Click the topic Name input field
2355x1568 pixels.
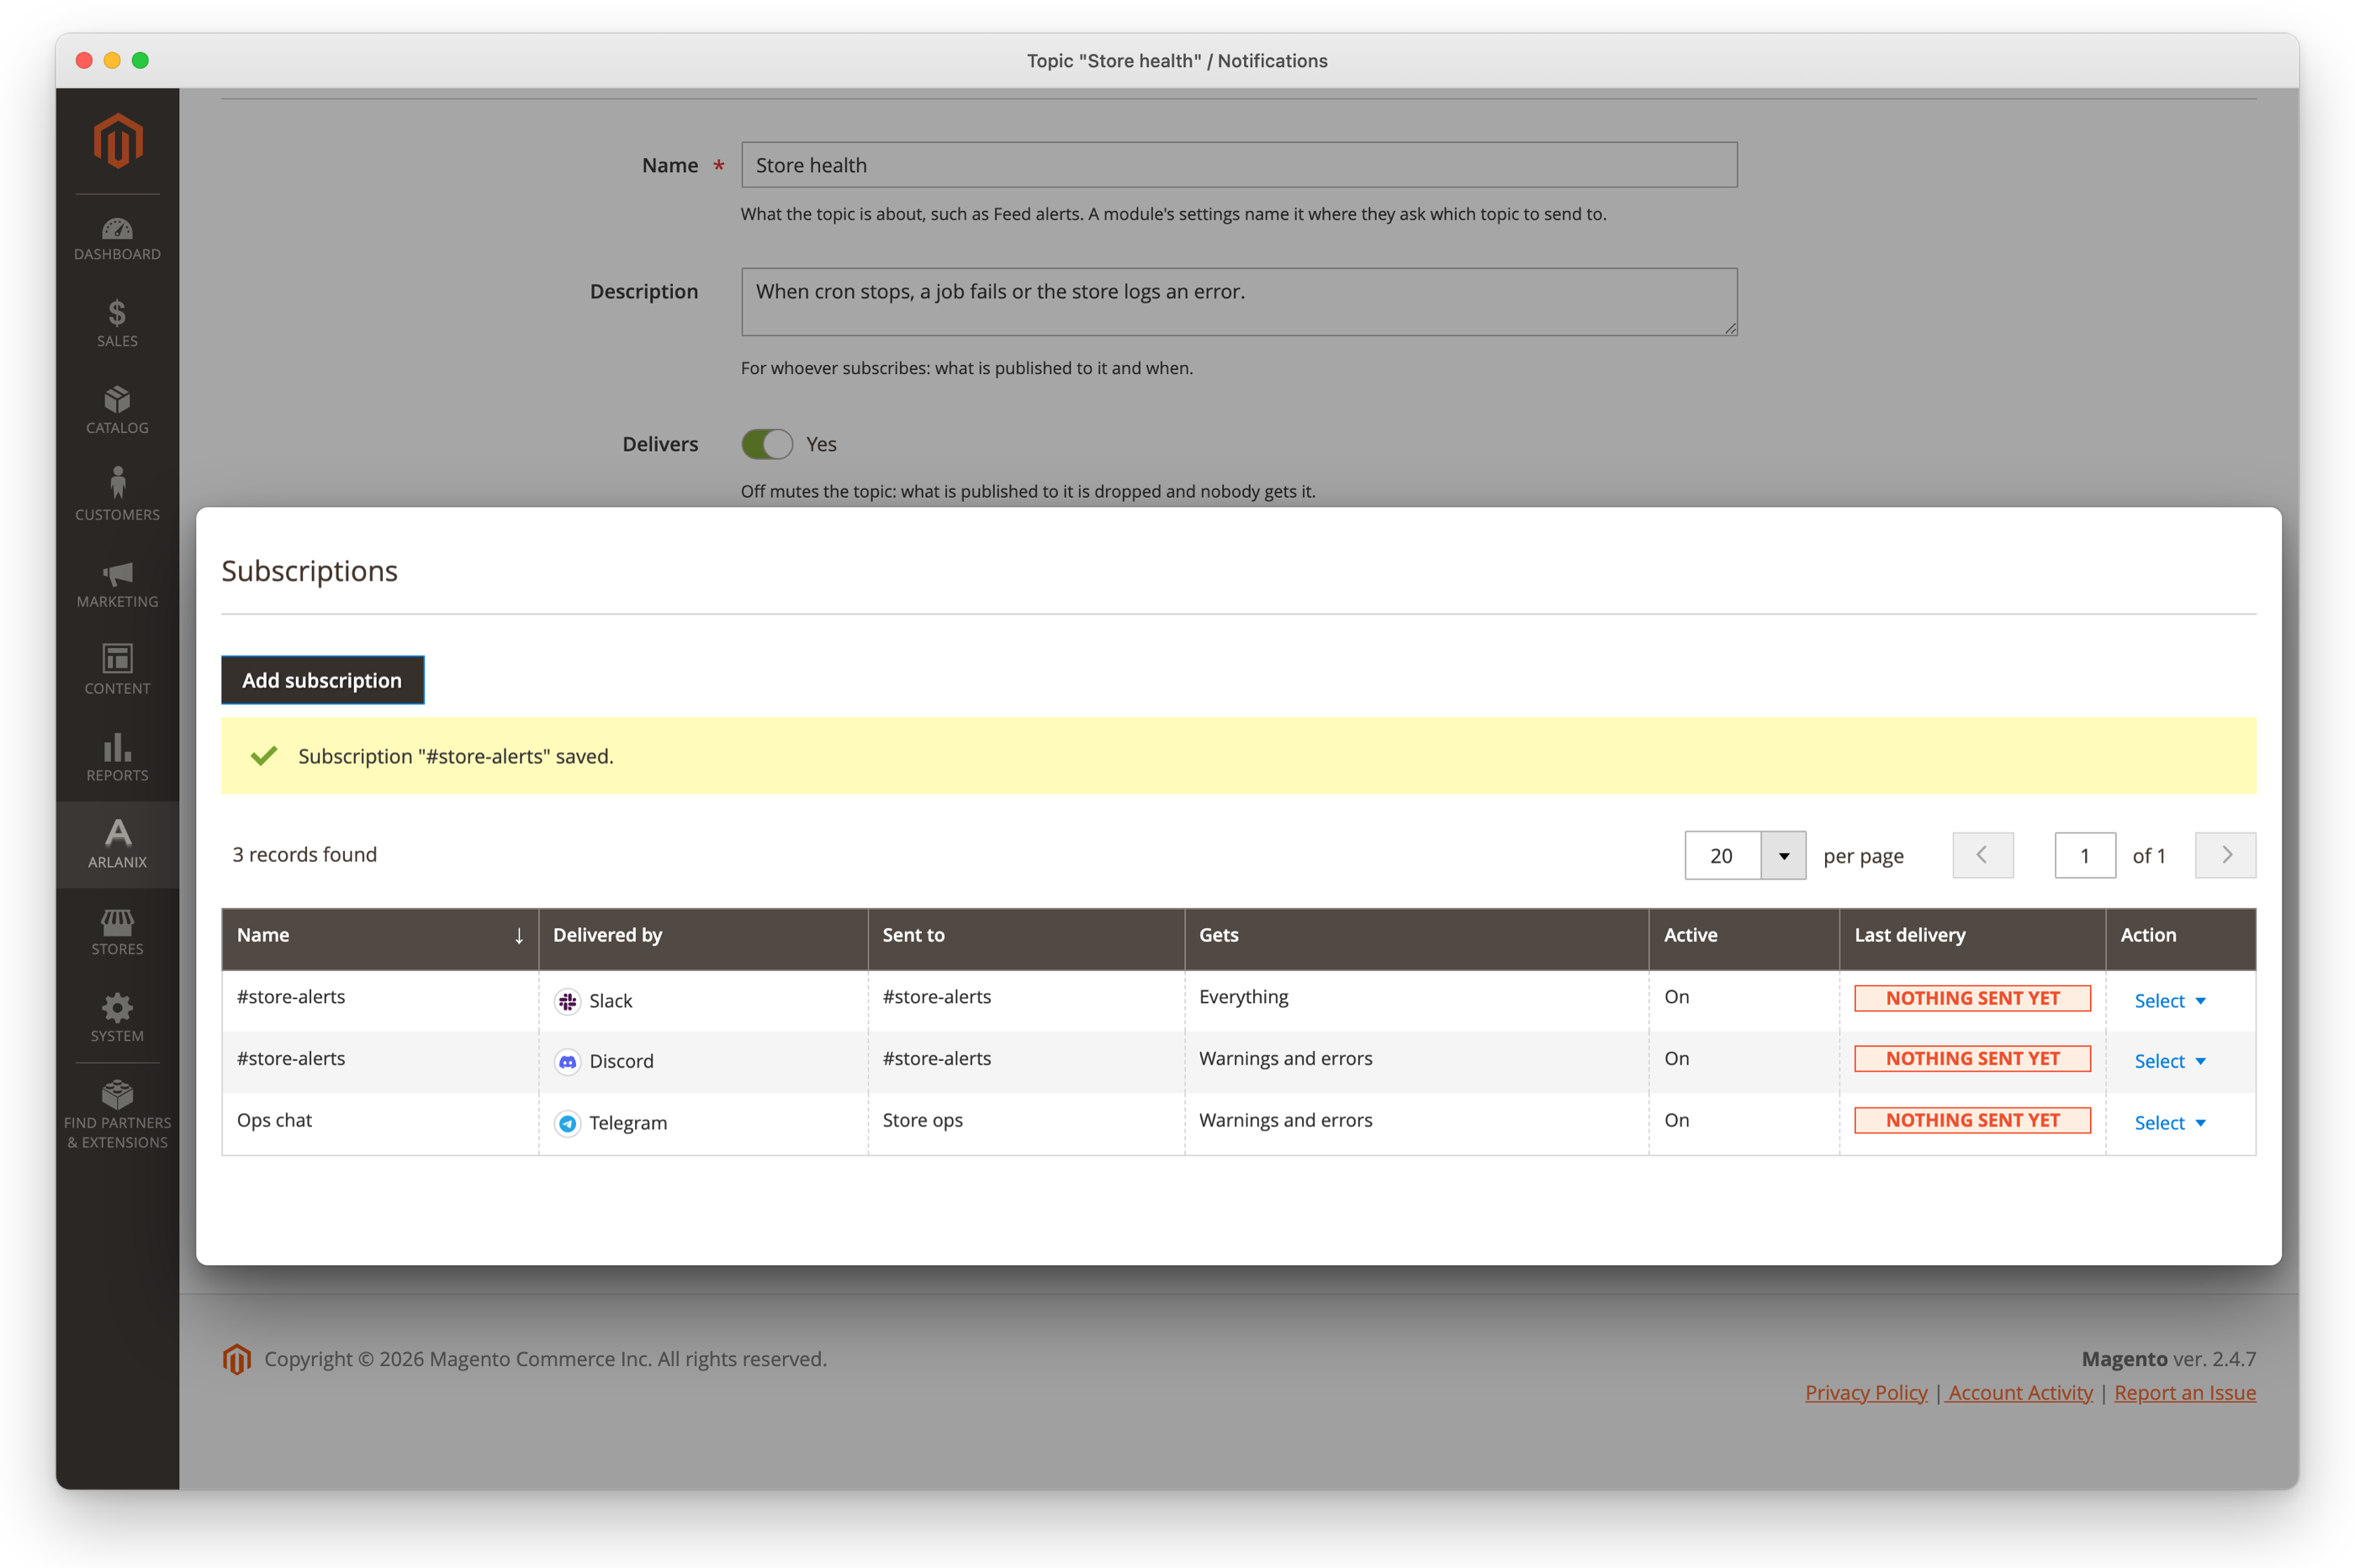(x=1239, y=165)
